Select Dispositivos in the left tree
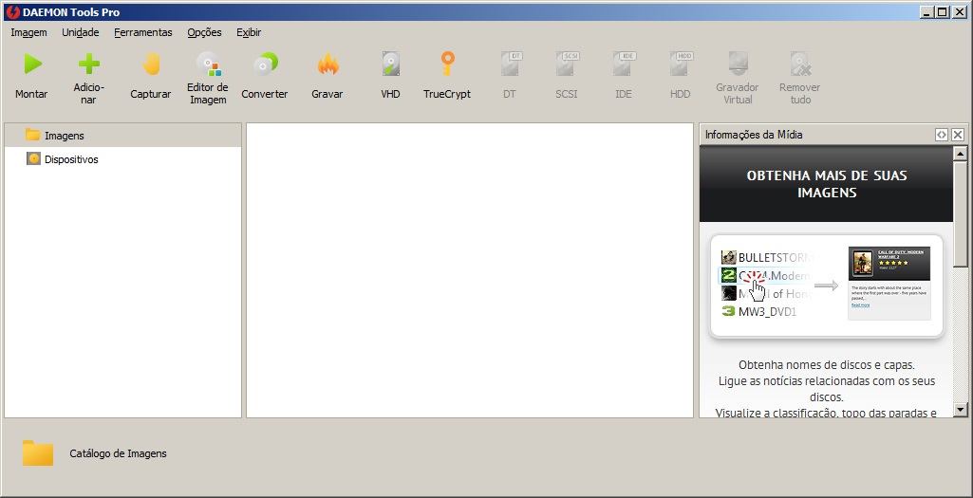 coord(122,159)
